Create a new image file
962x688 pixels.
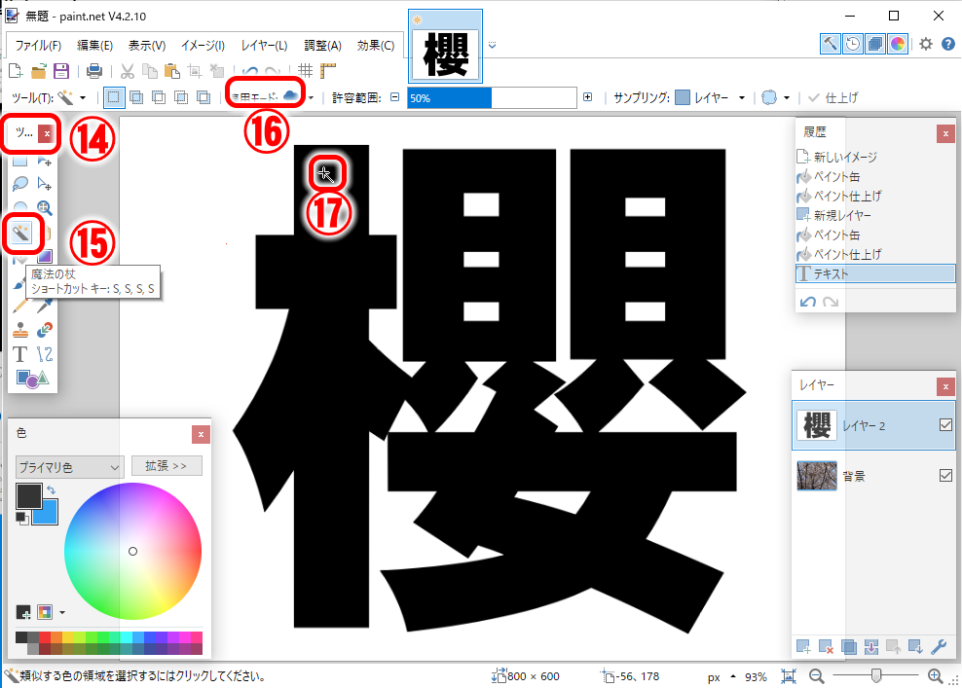[x=16, y=71]
